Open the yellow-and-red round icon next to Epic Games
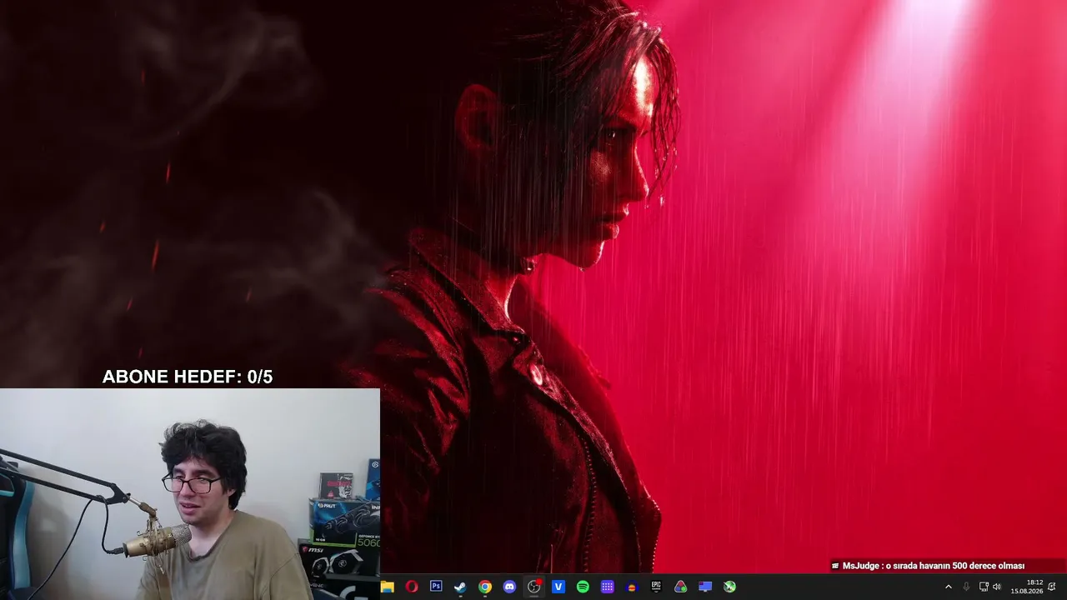Image resolution: width=1067 pixels, height=600 pixels. pos(632,587)
